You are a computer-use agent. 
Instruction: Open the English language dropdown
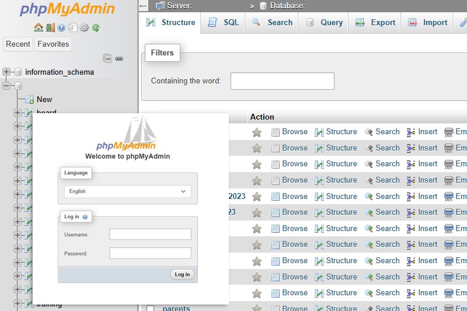pos(127,191)
